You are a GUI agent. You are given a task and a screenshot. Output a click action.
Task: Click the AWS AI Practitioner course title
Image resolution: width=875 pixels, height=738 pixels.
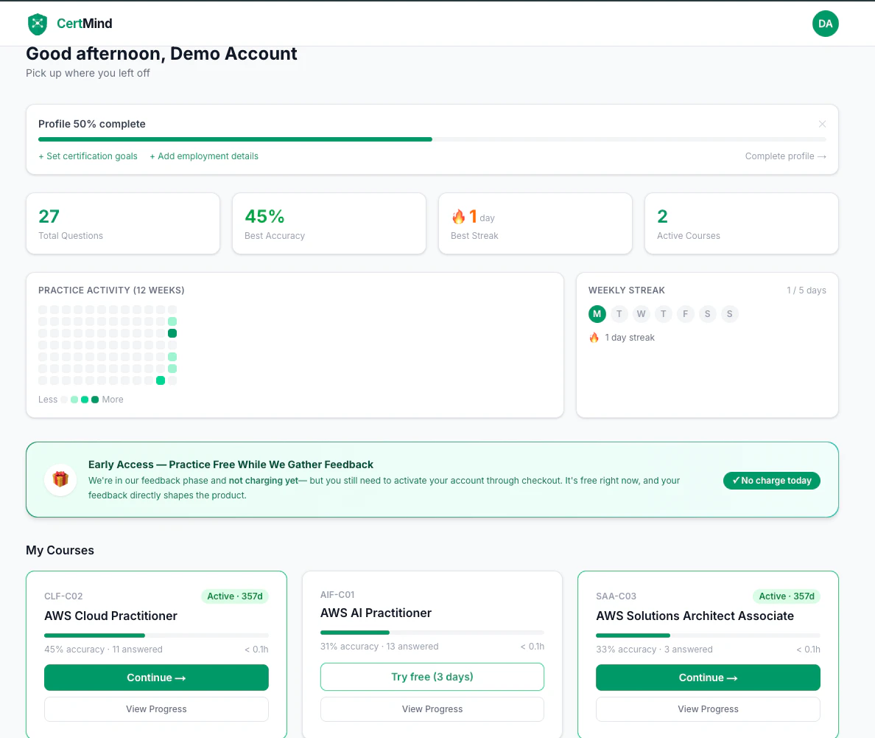(376, 613)
